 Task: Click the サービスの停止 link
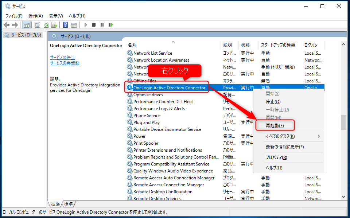(62, 57)
